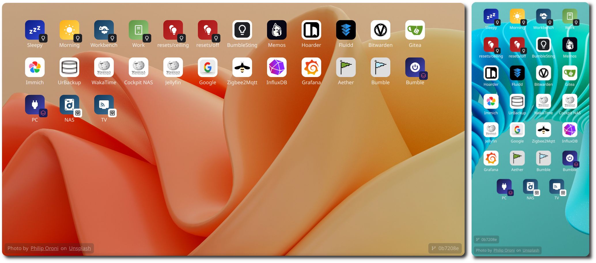
Task: Open InfluxDB in the mobile view
Action: [569, 130]
